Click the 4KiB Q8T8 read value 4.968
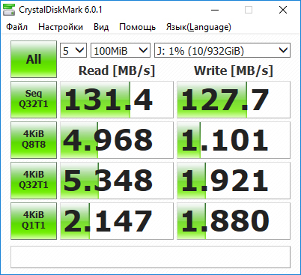 point(117,140)
